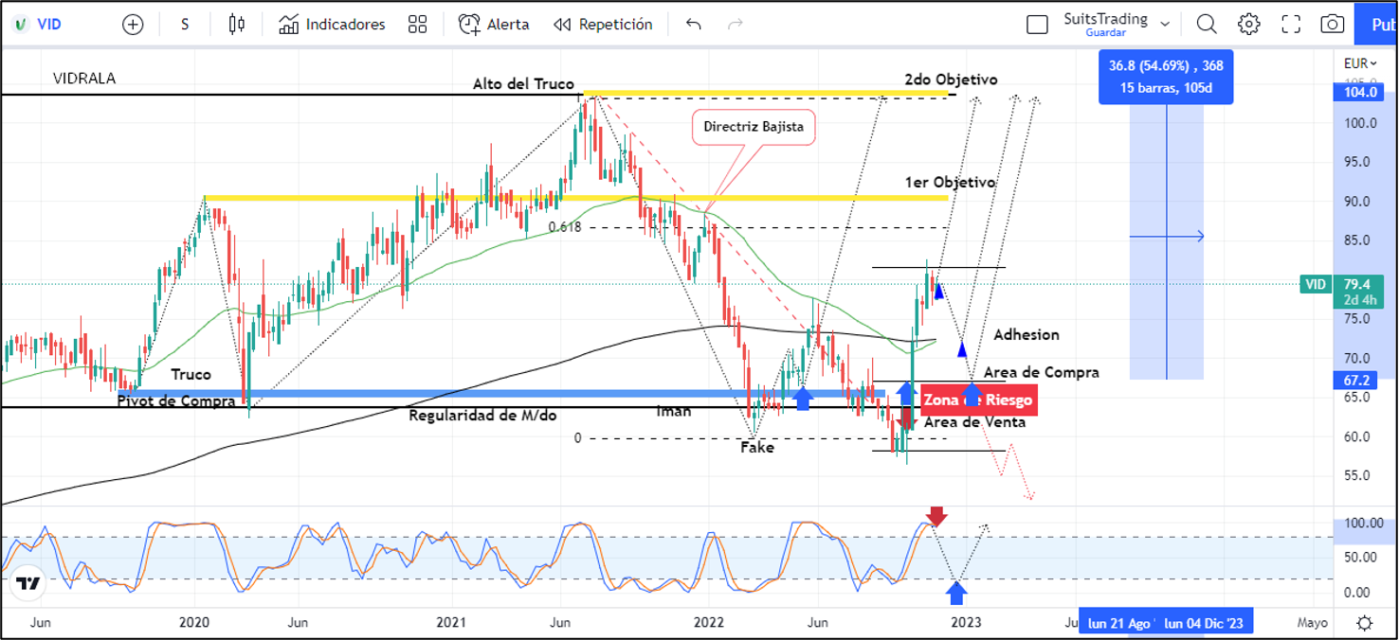Click the redo arrow
Viewport: 1399px width, 640px height.
pos(735,25)
